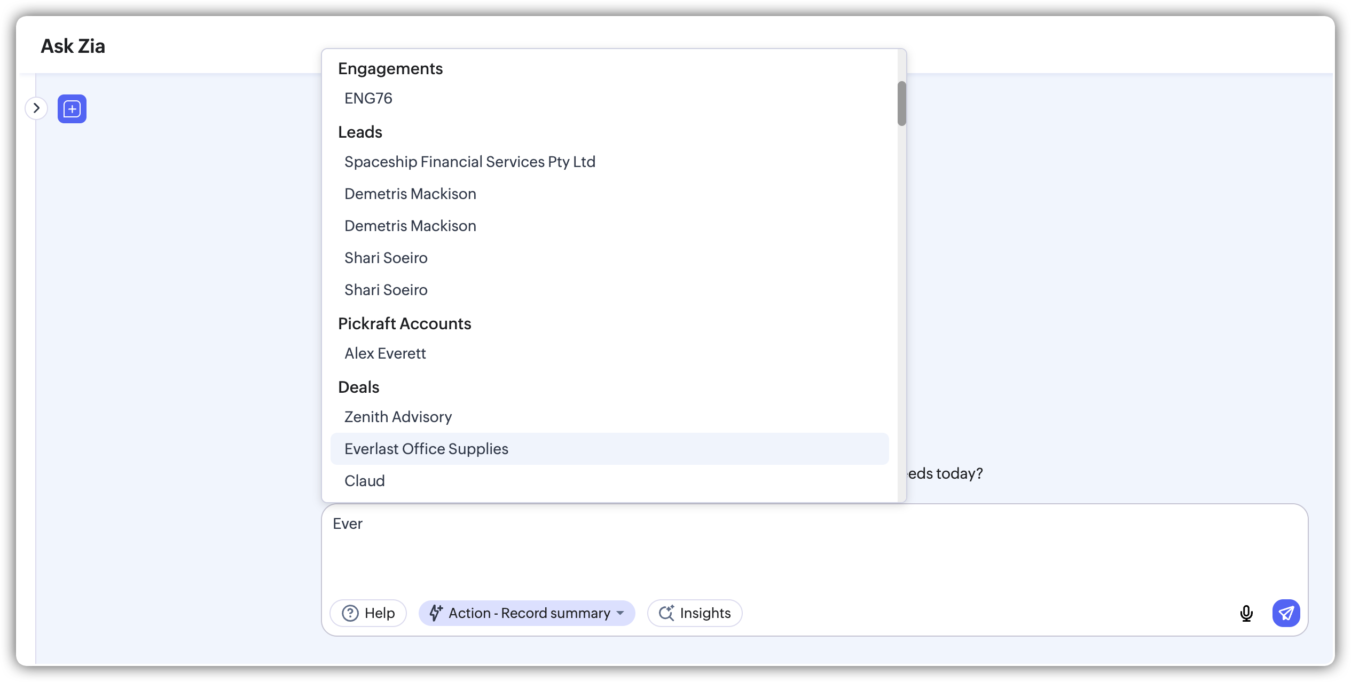
Task: Open the Insights button
Action: pos(695,613)
